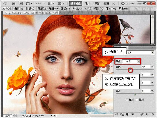The height and width of the screenshot is (118, 157).
Task: Launch Adobe Bridge from the Br icon
Action: tap(14, 3)
